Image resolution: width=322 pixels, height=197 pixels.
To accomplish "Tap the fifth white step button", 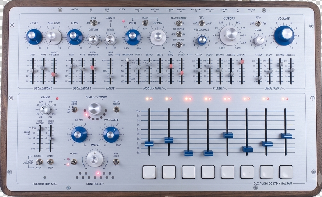I will (x=227, y=172).
